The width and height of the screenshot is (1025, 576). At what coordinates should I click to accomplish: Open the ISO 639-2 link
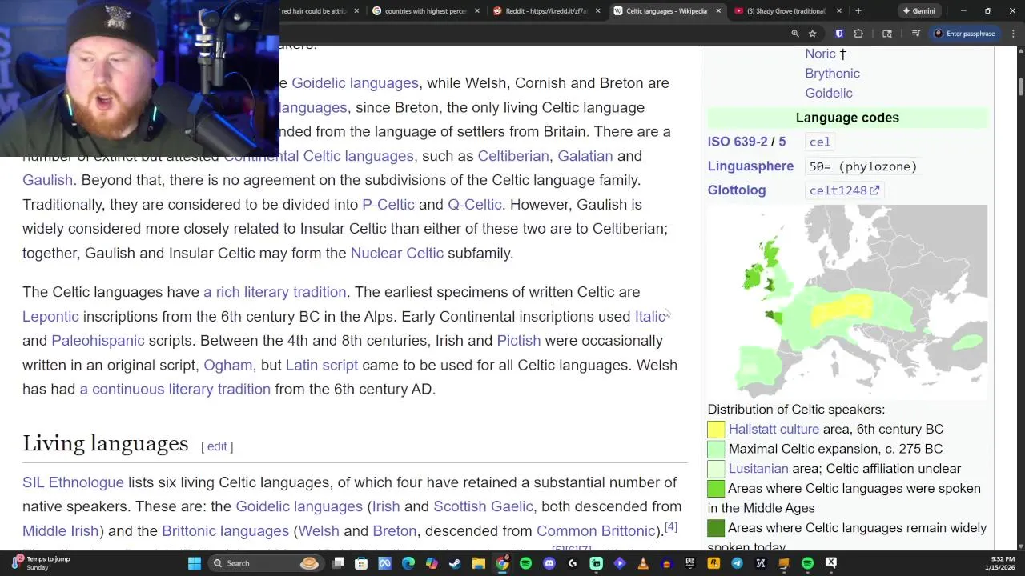click(x=737, y=142)
